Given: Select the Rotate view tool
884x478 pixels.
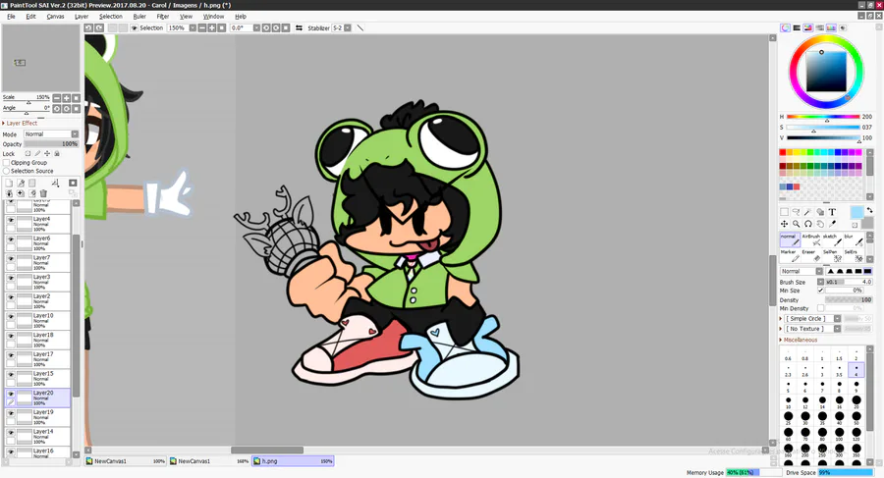Looking at the screenshot, I should tap(808, 224).
